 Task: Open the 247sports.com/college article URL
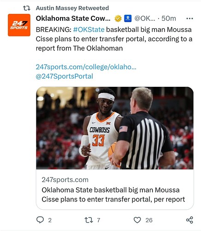pyautogui.click(x=86, y=67)
